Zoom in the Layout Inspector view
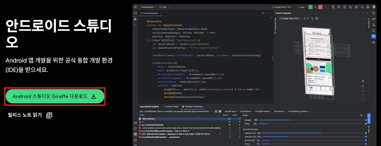 coord(364,91)
